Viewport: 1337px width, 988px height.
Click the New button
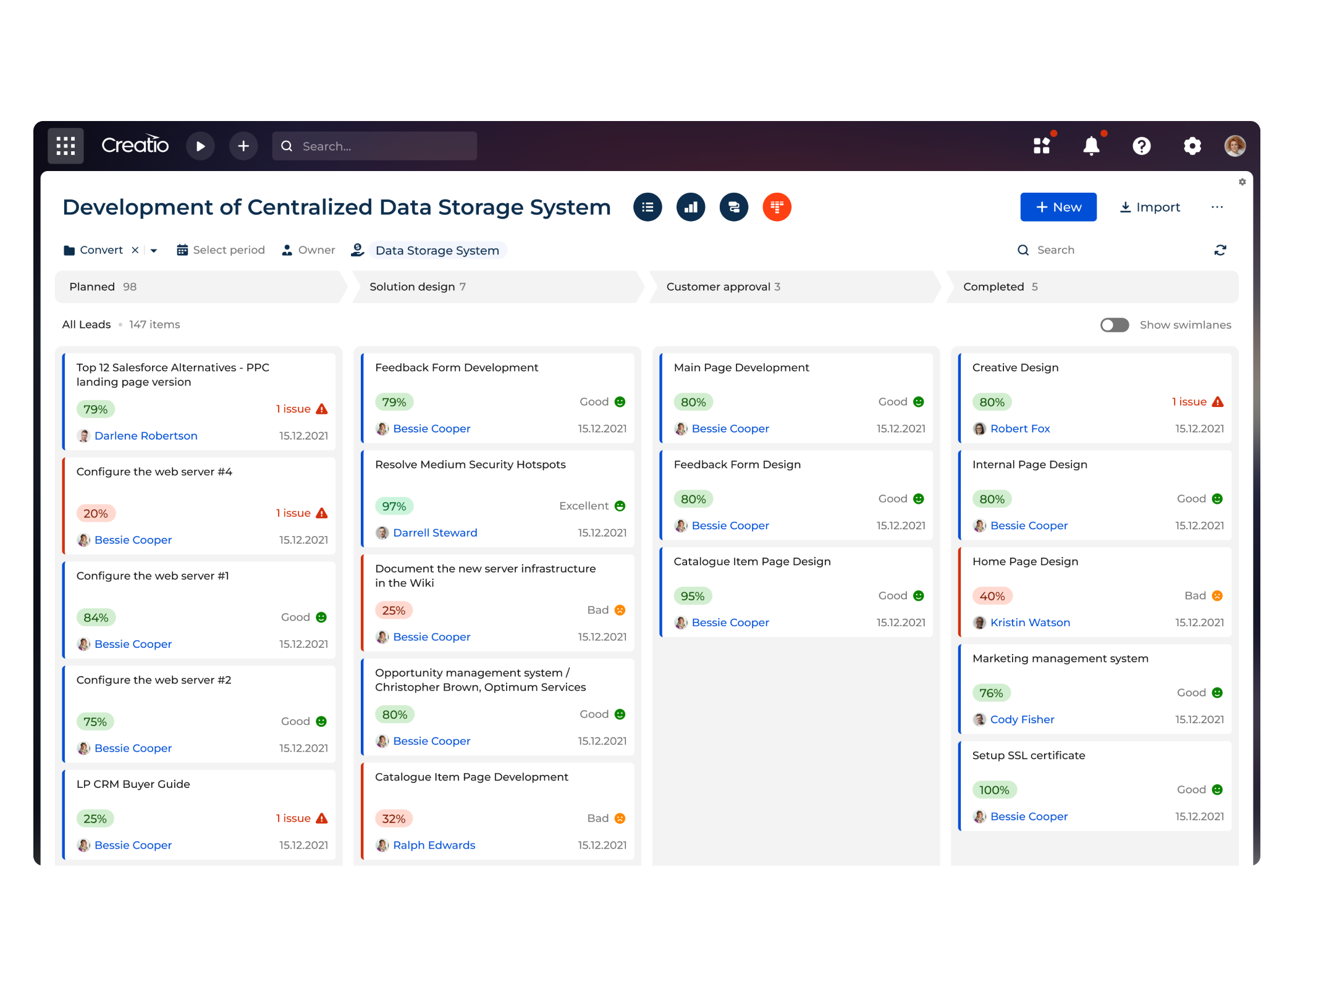pos(1058,207)
